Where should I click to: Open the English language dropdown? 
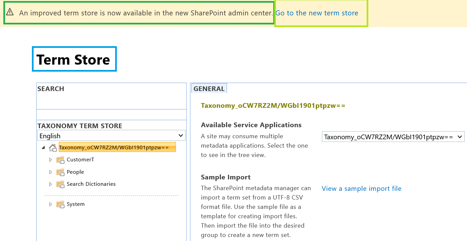111,136
